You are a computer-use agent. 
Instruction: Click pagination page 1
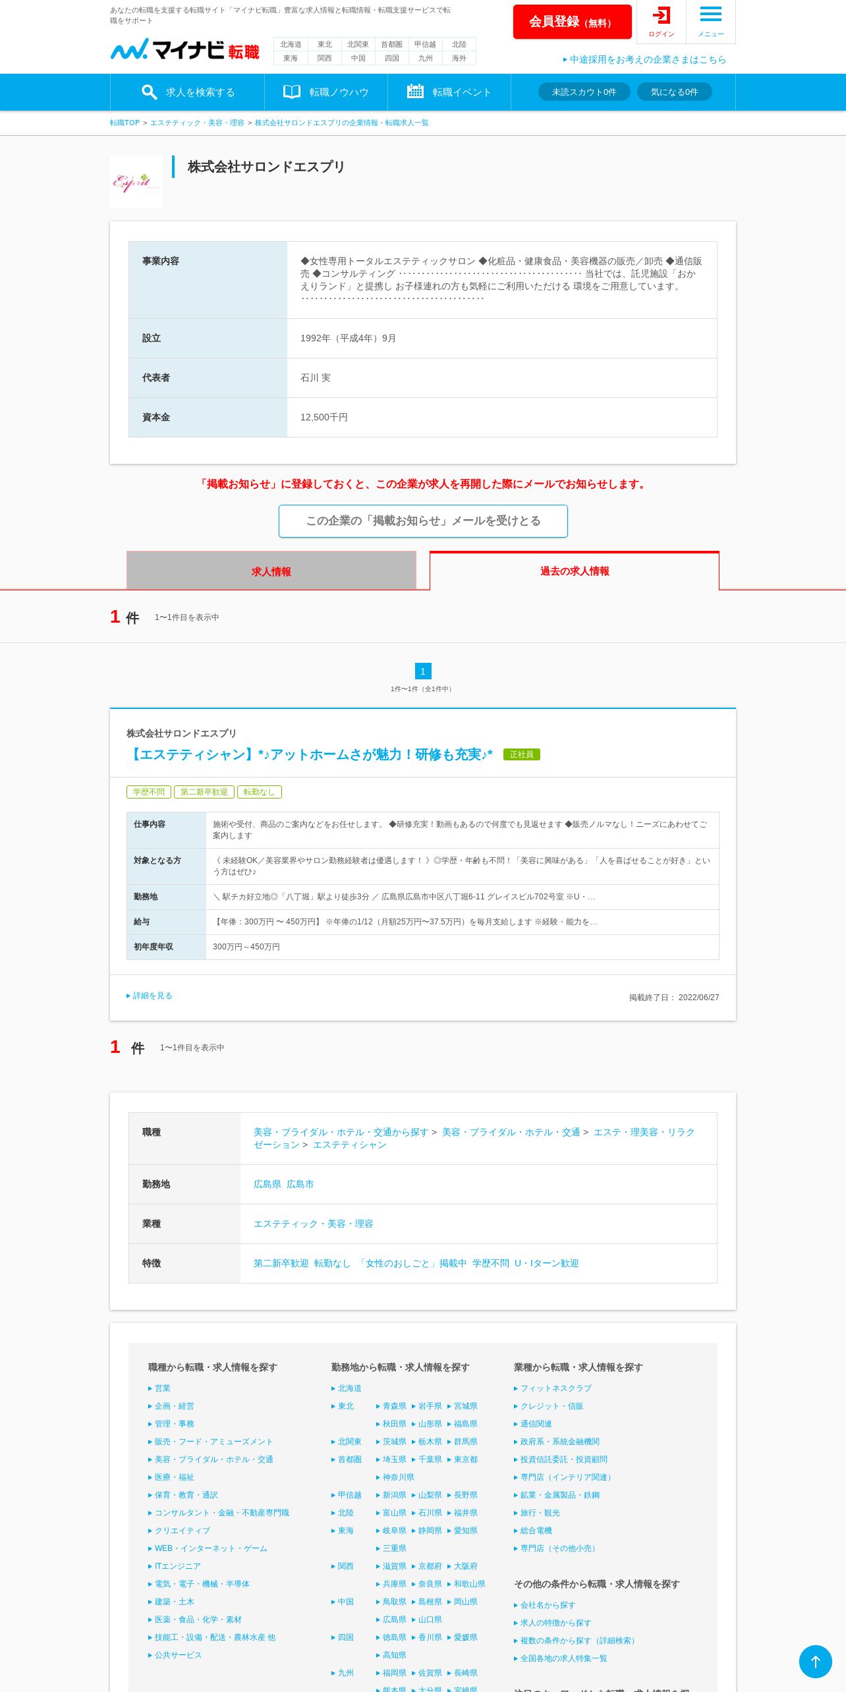point(423,671)
